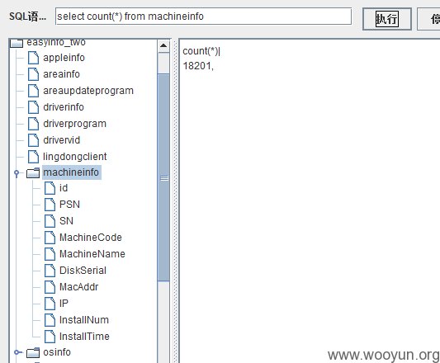The height and width of the screenshot is (363, 440).
Task: Select the areainfo table
Action: [61, 74]
